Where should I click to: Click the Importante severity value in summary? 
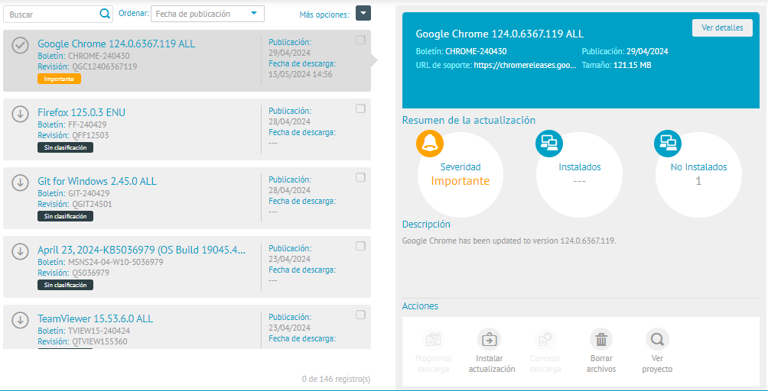[x=460, y=181]
